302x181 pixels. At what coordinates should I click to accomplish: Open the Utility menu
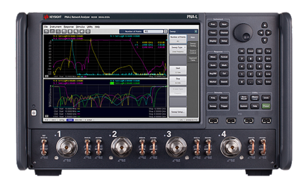pos(89,27)
